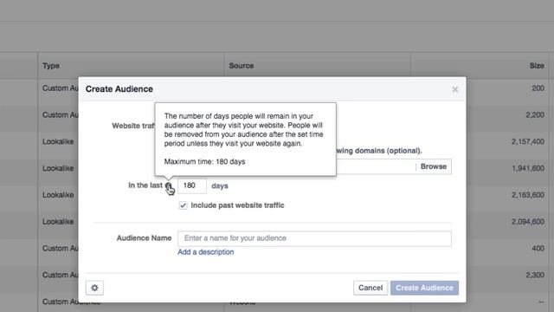Viewport: 554px width, 312px height.
Task: Click the info icon beside 'In the last'
Action: tap(168, 185)
